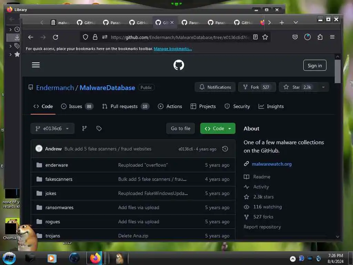This screenshot has height=265, width=353.
Task: Open the Insights tab
Action: point(271,106)
